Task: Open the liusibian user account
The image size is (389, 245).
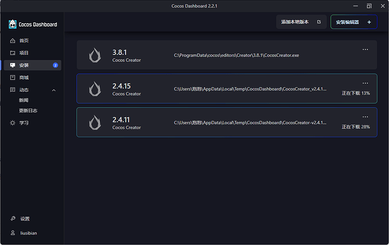Action: 29,233
